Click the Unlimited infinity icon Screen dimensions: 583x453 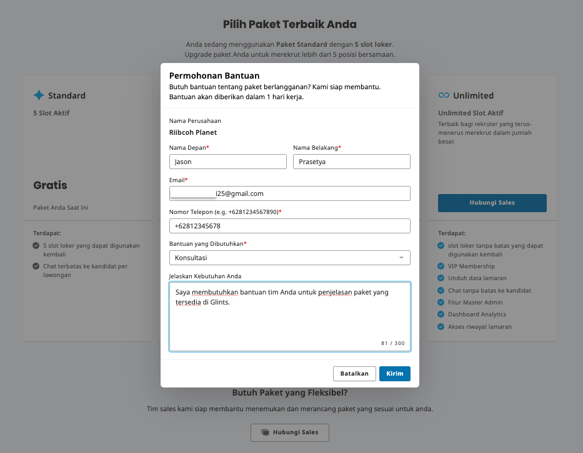(x=444, y=95)
